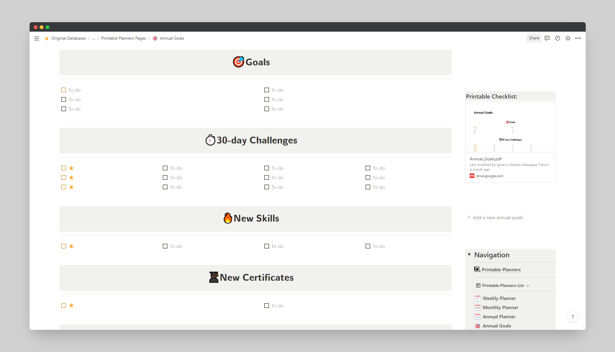Favorite this page with star icon
The height and width of the screenshot is (352, 615).
pos(568,38)
